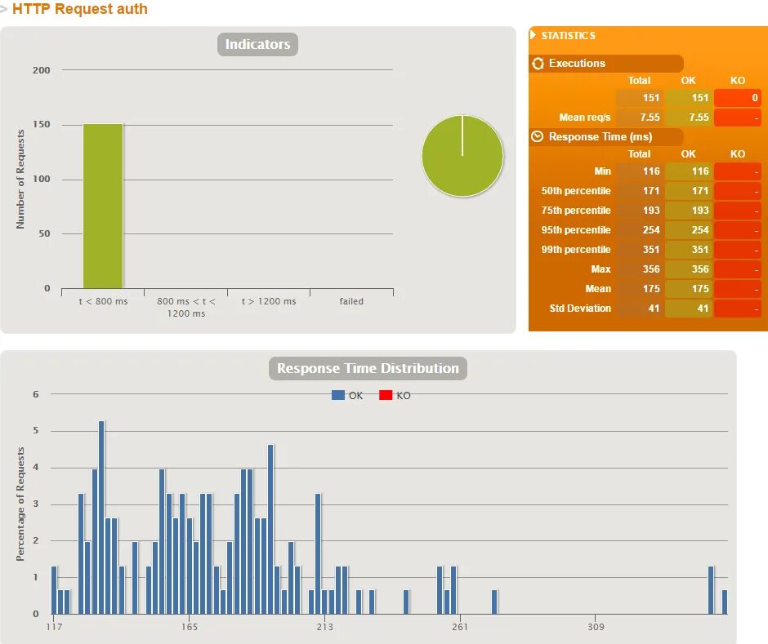Click the 309 x-axis tick label
The width and height of the screenshot is (768, 644).
pos(596,627)
